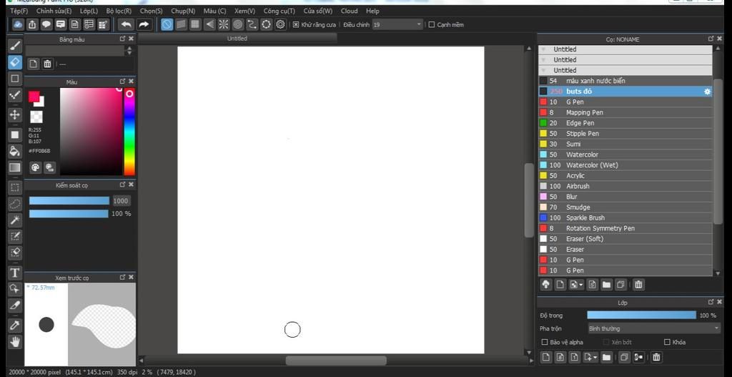Select the Gradient tool
This screenshot has height=377, width=732.
click(x=15, y=167)
